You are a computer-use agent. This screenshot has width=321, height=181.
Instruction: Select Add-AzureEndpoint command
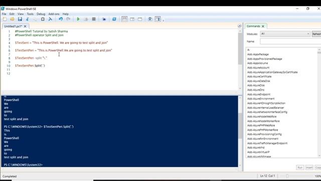pos(259,95)
